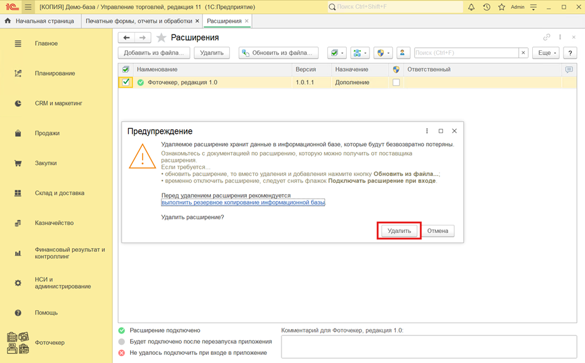Open the main hamburger menu
The height and width of the screenshot is (363, 585).
point(28,7)
